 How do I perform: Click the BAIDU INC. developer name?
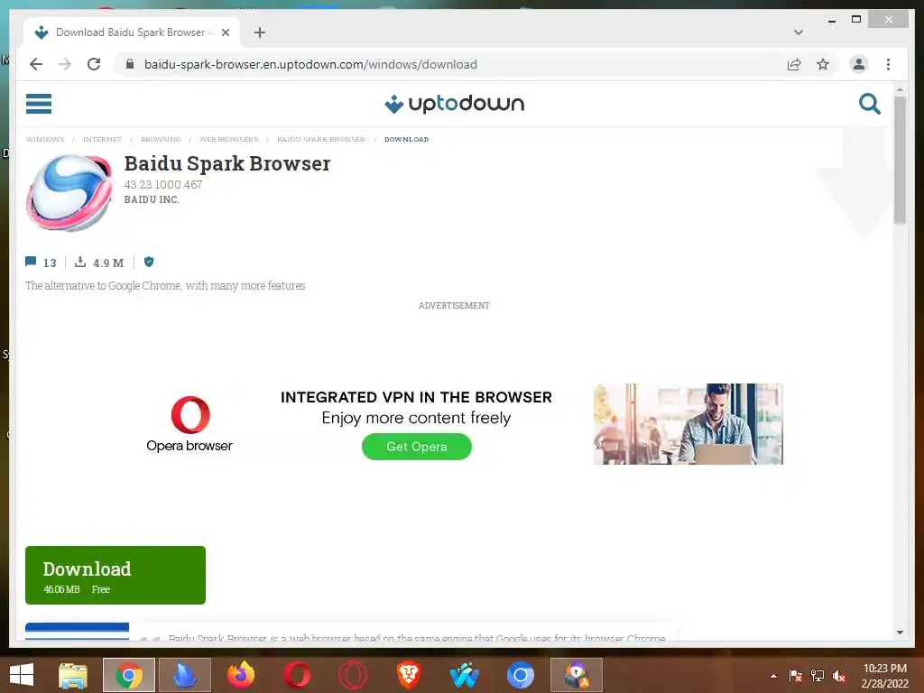(x=152, y=199)
